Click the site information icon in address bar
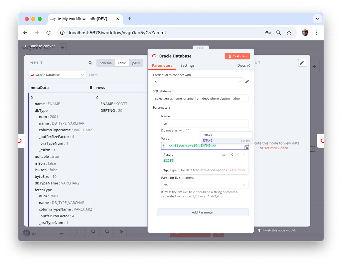 [62, 33]
